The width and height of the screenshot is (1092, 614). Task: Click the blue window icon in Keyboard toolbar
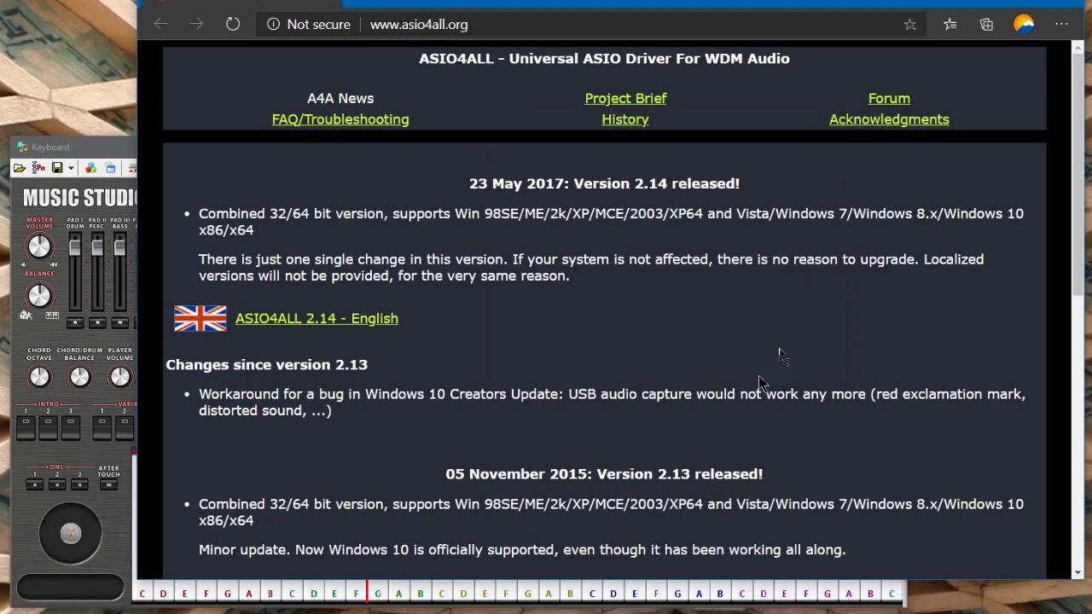coord(111,168)
